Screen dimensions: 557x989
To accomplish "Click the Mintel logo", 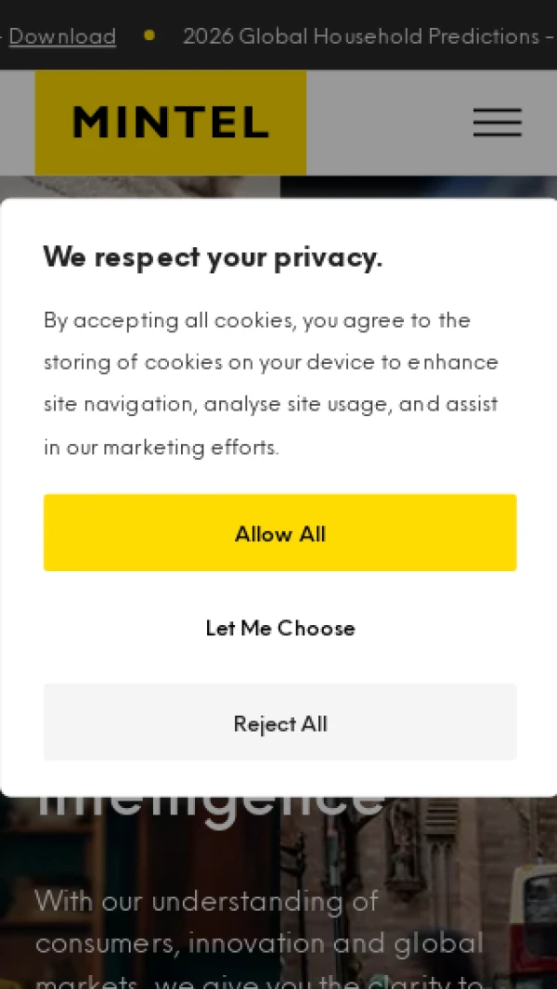I will (x=171, y=123).
